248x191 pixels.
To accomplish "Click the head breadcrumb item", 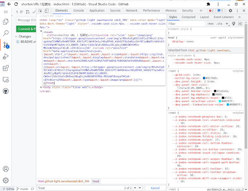I will point(96,181).
